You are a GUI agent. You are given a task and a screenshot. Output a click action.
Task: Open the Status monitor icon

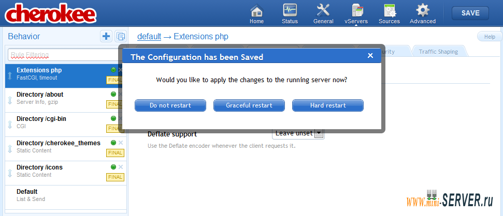click(290, 10)
